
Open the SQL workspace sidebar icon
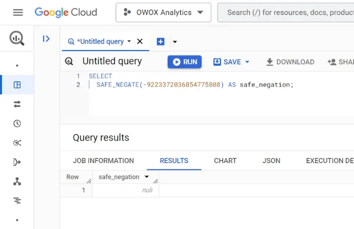tap(17, 85)
